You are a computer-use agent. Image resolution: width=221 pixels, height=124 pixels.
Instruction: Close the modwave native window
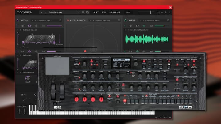171,7
